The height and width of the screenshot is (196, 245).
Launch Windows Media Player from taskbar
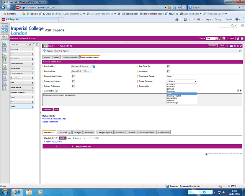coord(39,191)
